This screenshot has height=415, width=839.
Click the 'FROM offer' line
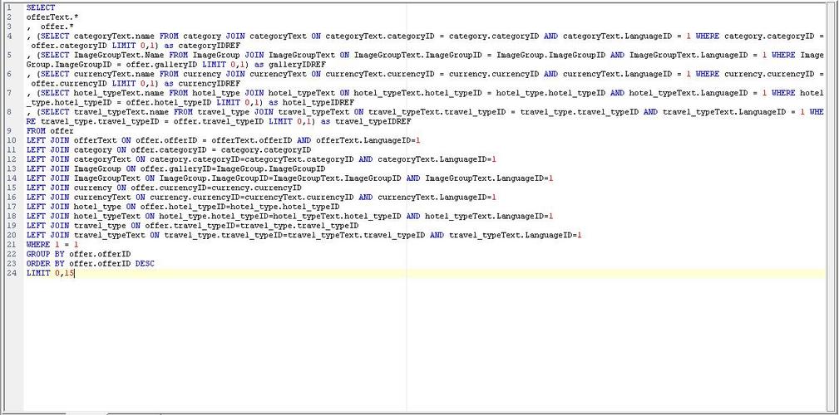[50, 131]
